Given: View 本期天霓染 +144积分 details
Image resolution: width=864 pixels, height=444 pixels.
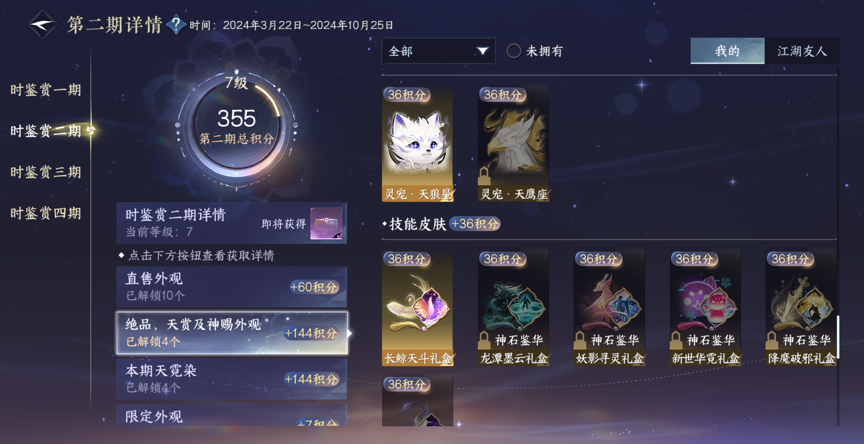Looking at the screenshot, I should [232, 379].
